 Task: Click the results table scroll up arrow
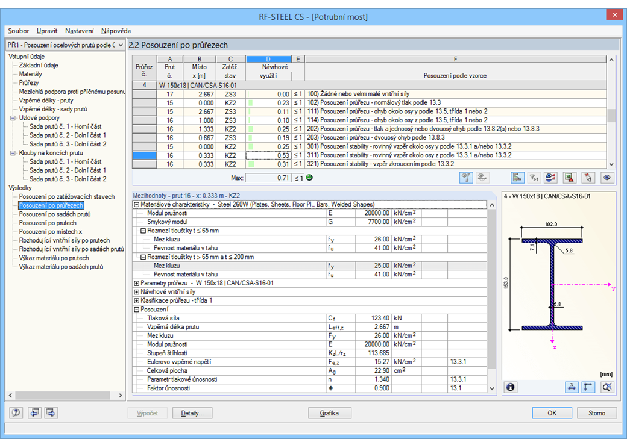click(x=611, y=60)
